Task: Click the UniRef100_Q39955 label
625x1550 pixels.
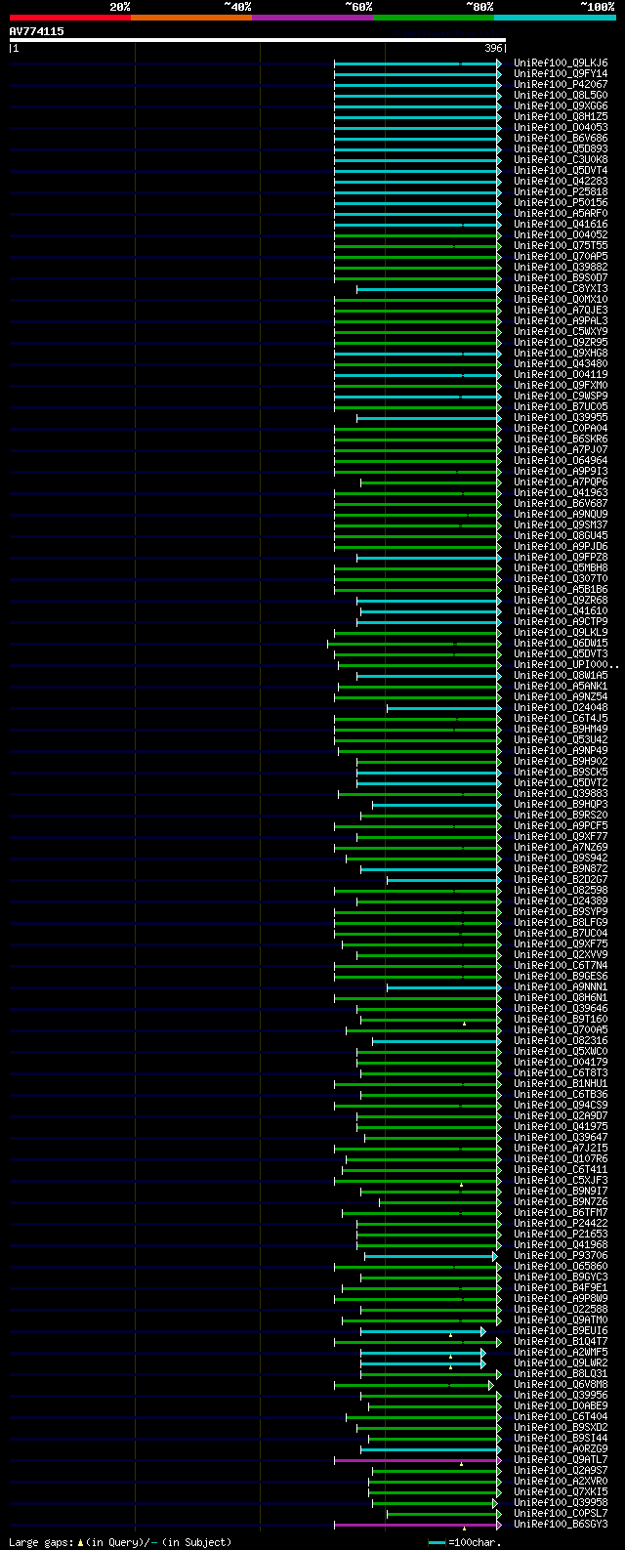Action: pos(561,417)
